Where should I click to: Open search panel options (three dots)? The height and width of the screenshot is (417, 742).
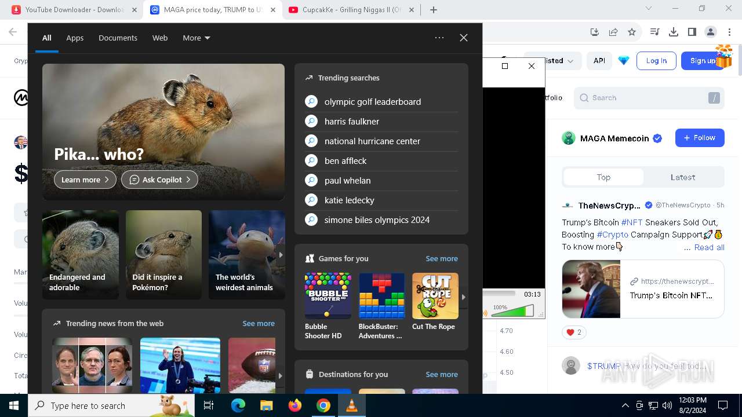coord(439,38)
